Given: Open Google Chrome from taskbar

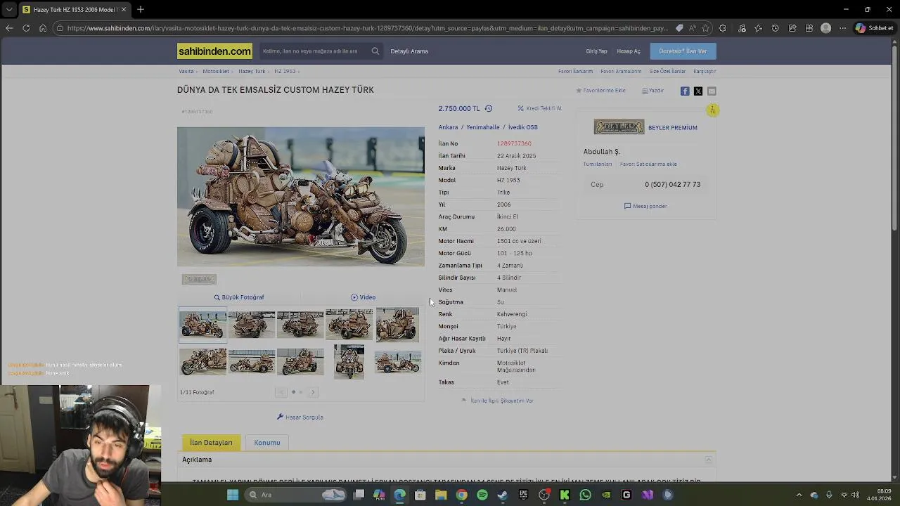Looking at the screenshot, I should (461, 495).
